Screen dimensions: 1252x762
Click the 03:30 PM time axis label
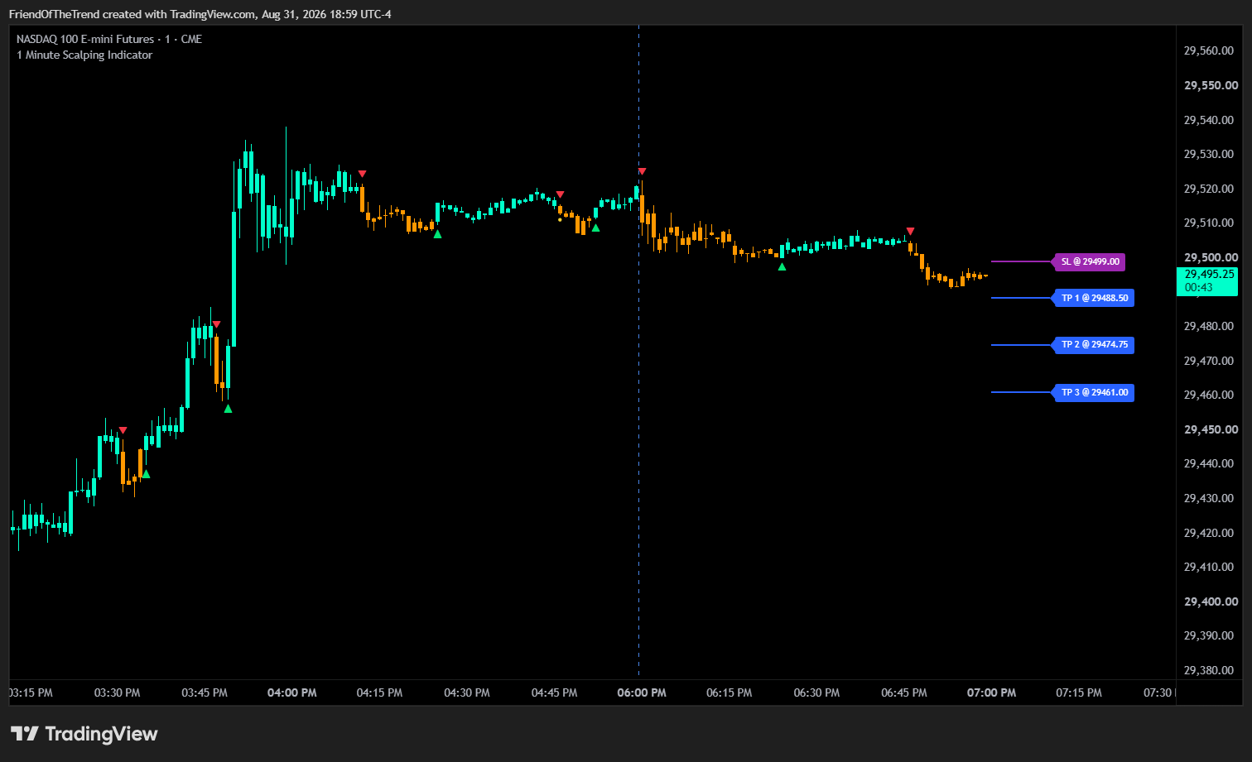[x=118, y=693]
